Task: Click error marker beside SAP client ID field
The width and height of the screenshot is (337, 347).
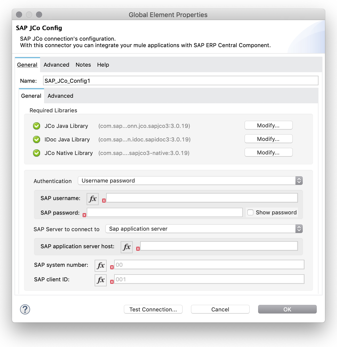Action: (x=112, y=282)
